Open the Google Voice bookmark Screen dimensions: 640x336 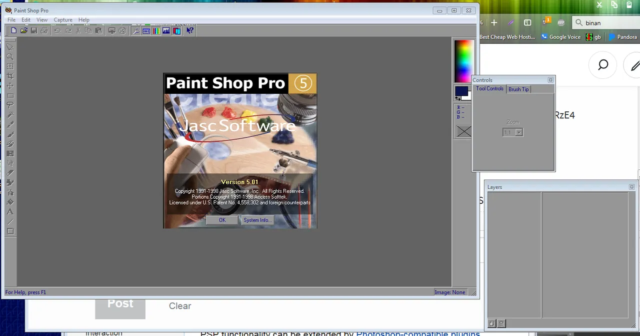click(560, 37)
